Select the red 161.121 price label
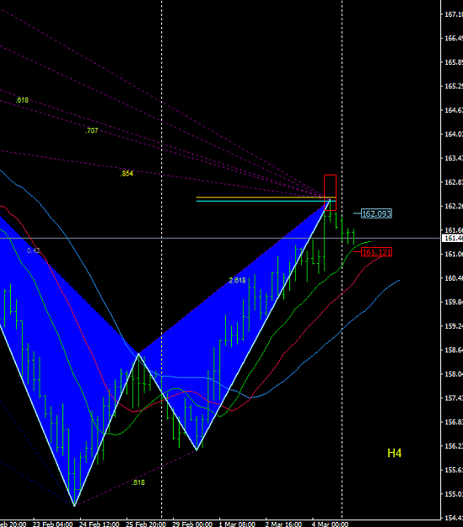Viewport: 463px width, 527px height. click(376, 252)
